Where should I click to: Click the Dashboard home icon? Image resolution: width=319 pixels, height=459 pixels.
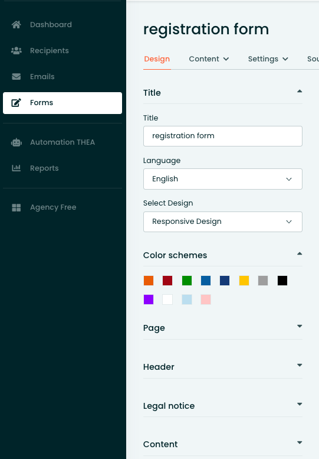[17, 25]
